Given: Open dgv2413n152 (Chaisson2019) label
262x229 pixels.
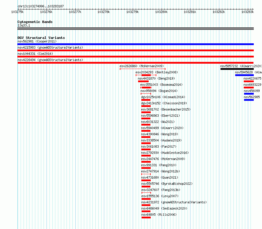Looking at the screenshot, I should coord(164,103).
